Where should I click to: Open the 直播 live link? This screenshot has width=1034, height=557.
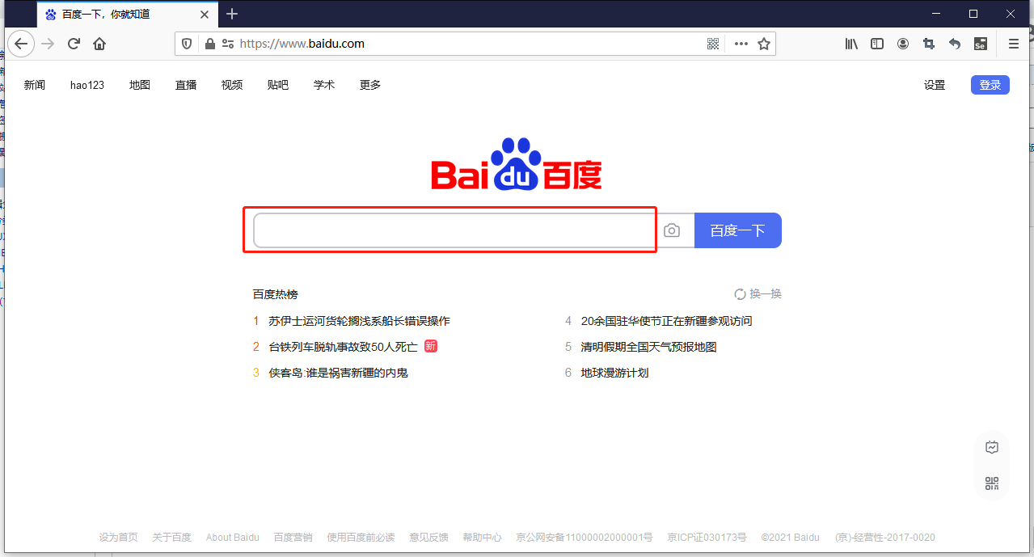[x=186, y=85]
